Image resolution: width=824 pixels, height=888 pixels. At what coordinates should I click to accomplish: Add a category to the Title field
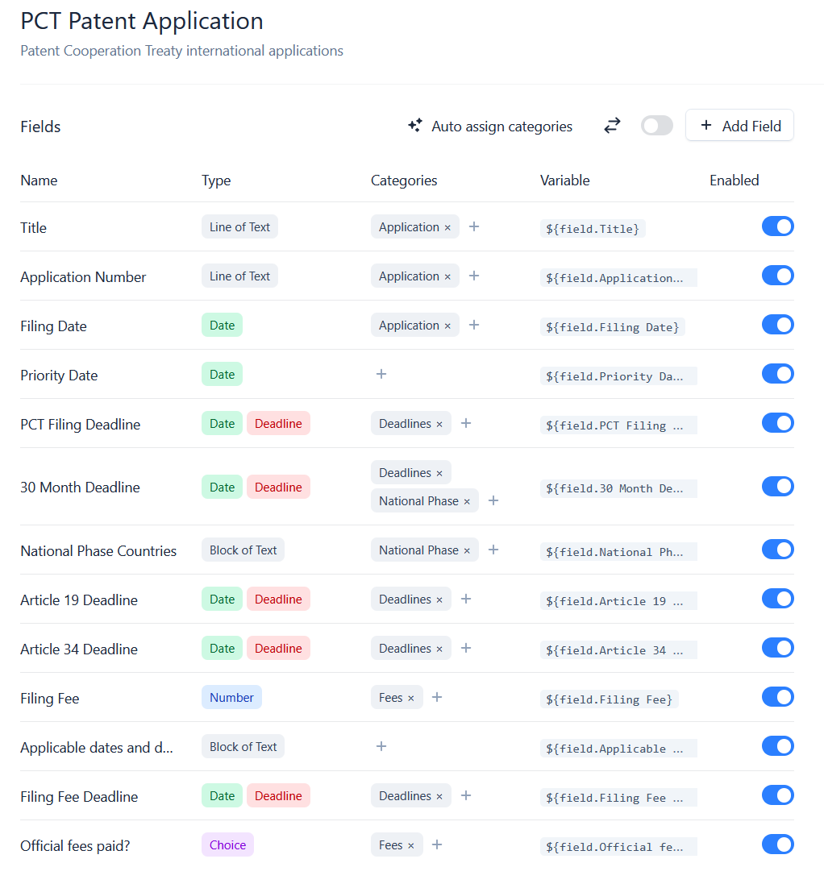point(474,226)
